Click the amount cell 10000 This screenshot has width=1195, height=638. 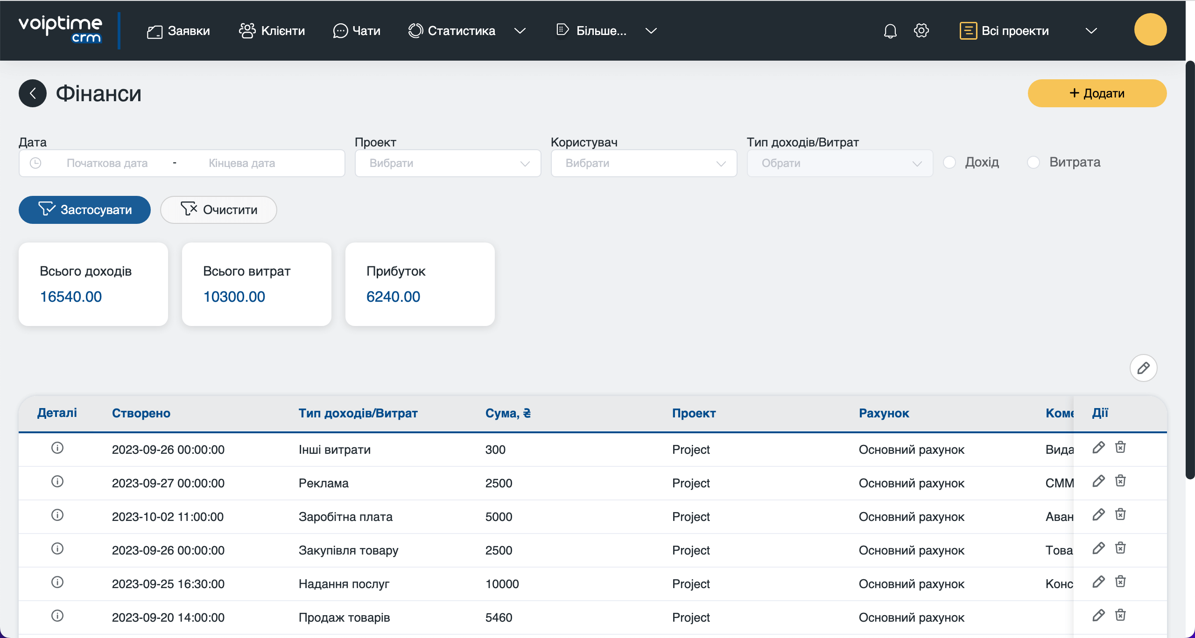pyautogui.click(x=502, y=584)
